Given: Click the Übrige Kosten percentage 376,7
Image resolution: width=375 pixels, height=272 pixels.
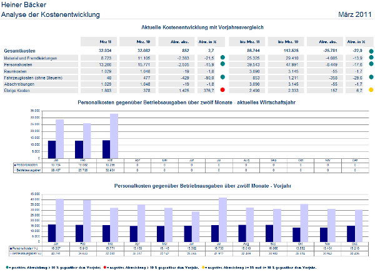Looking at the screenshot, I should pyautogui.click(x=209, y=91).
